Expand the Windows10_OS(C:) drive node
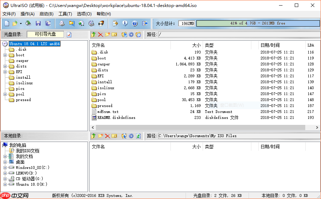This screenshot has height=199, width=321. [x=5, y=168]
